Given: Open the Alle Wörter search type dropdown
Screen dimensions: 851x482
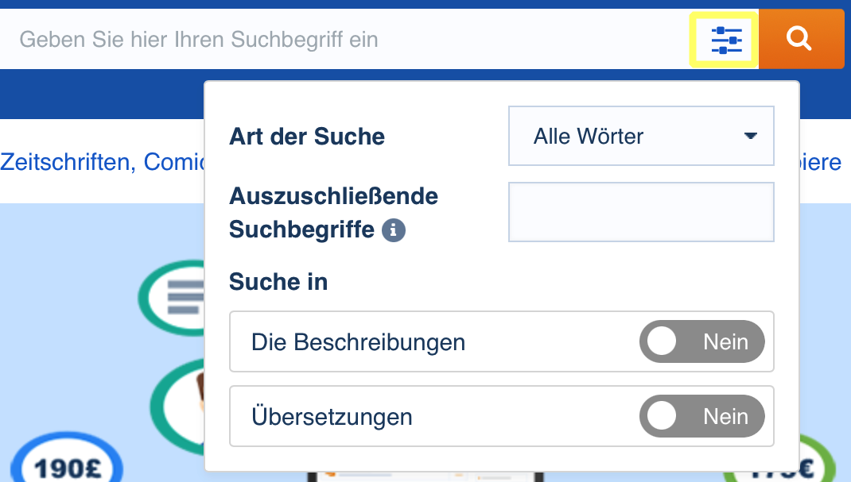Looking at the screenshot, I should [640, 137].
